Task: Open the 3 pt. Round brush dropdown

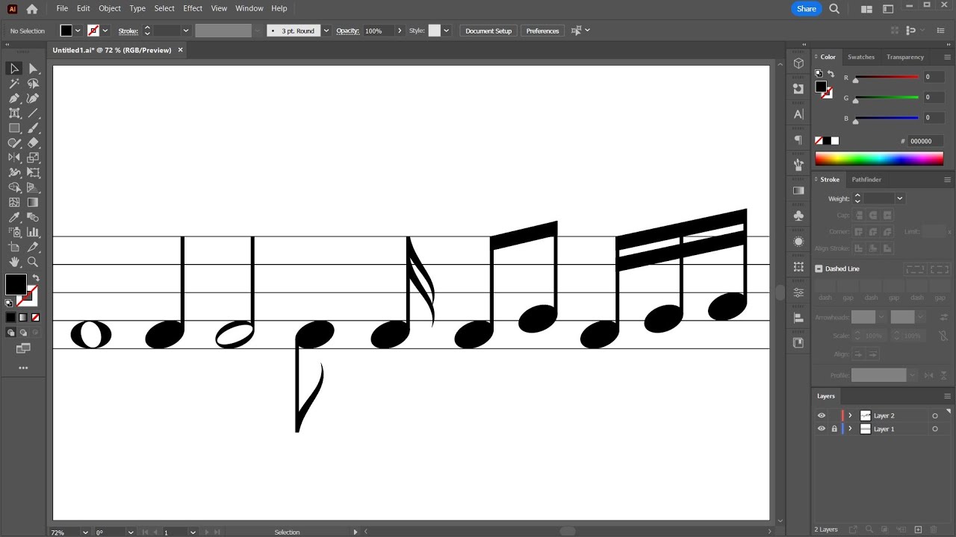Action: pyautogui.click(x=326, y=31)
